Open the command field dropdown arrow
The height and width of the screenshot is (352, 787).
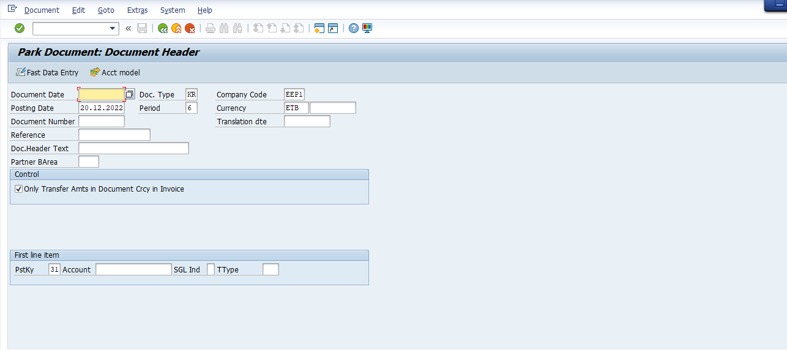[x=113, y=28]
